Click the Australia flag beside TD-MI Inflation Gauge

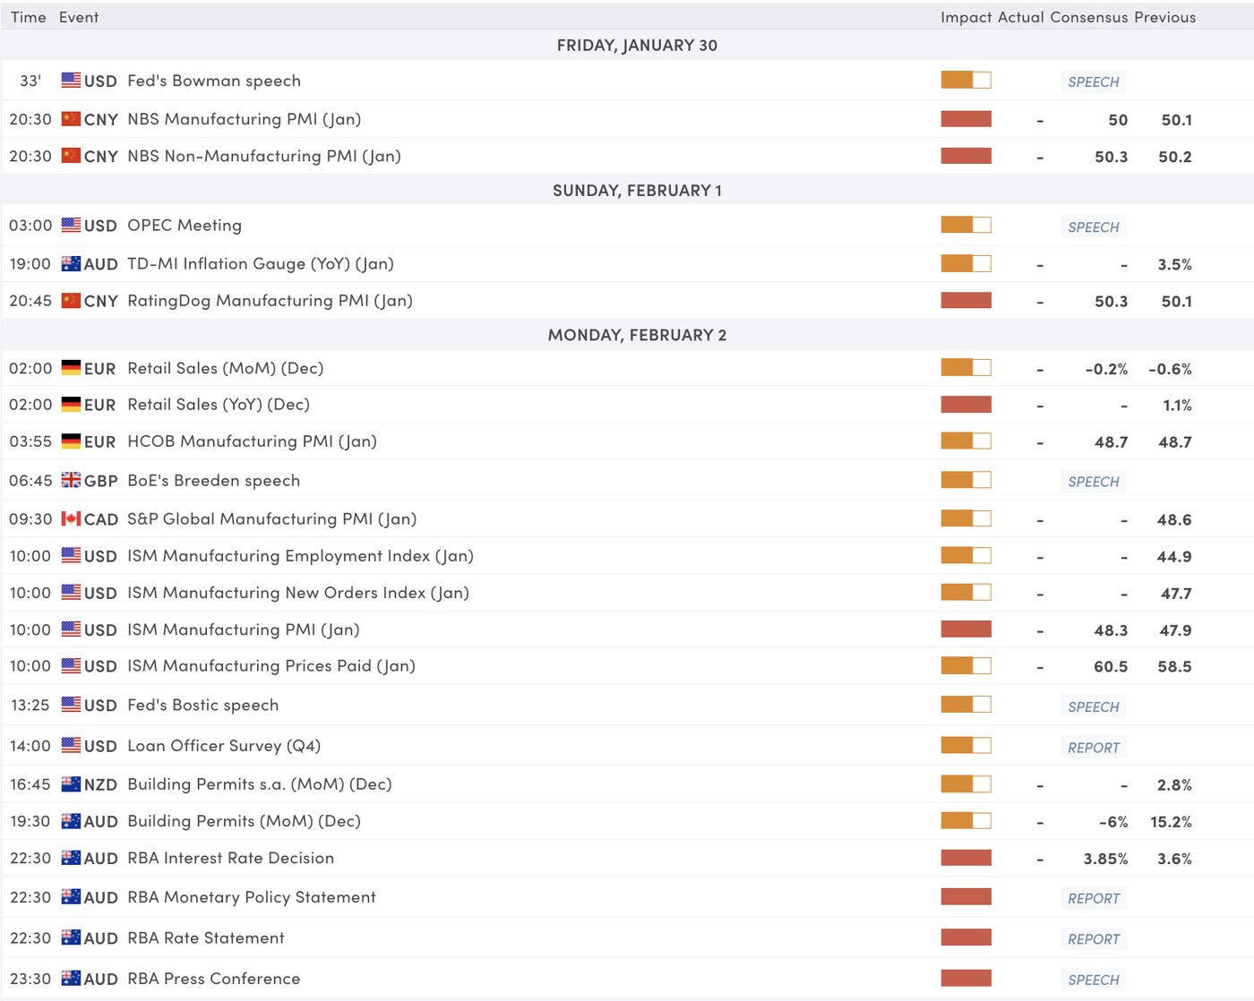pos(71,263)
